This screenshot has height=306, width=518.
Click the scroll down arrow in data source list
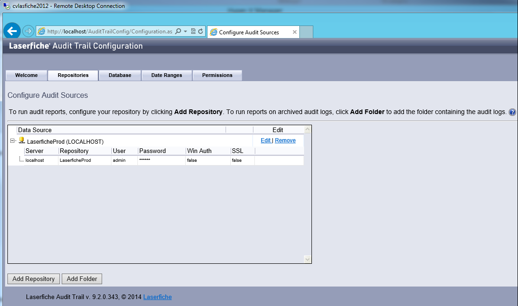coord(307,259)
